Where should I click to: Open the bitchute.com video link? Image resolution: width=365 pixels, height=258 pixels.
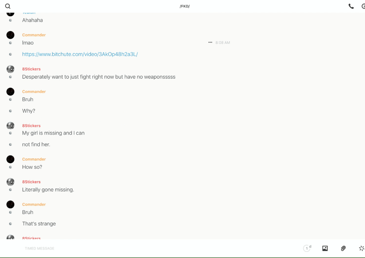click(80, 54)
